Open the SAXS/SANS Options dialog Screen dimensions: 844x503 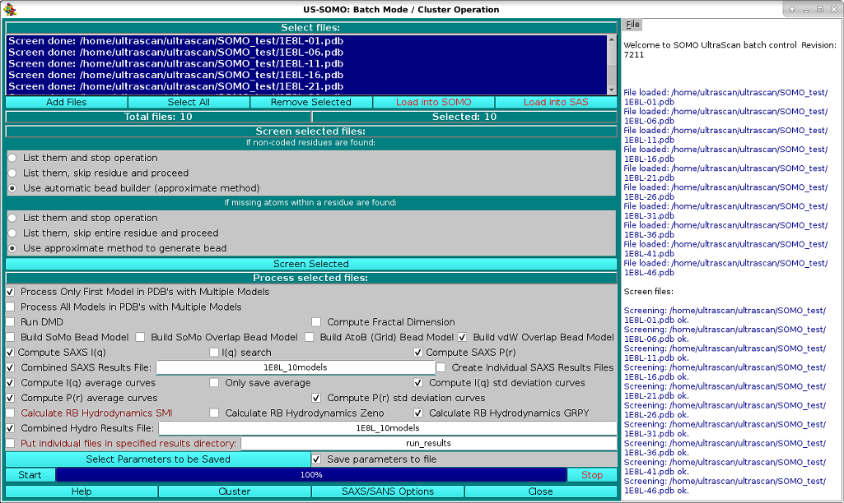[x=387, y=491]
